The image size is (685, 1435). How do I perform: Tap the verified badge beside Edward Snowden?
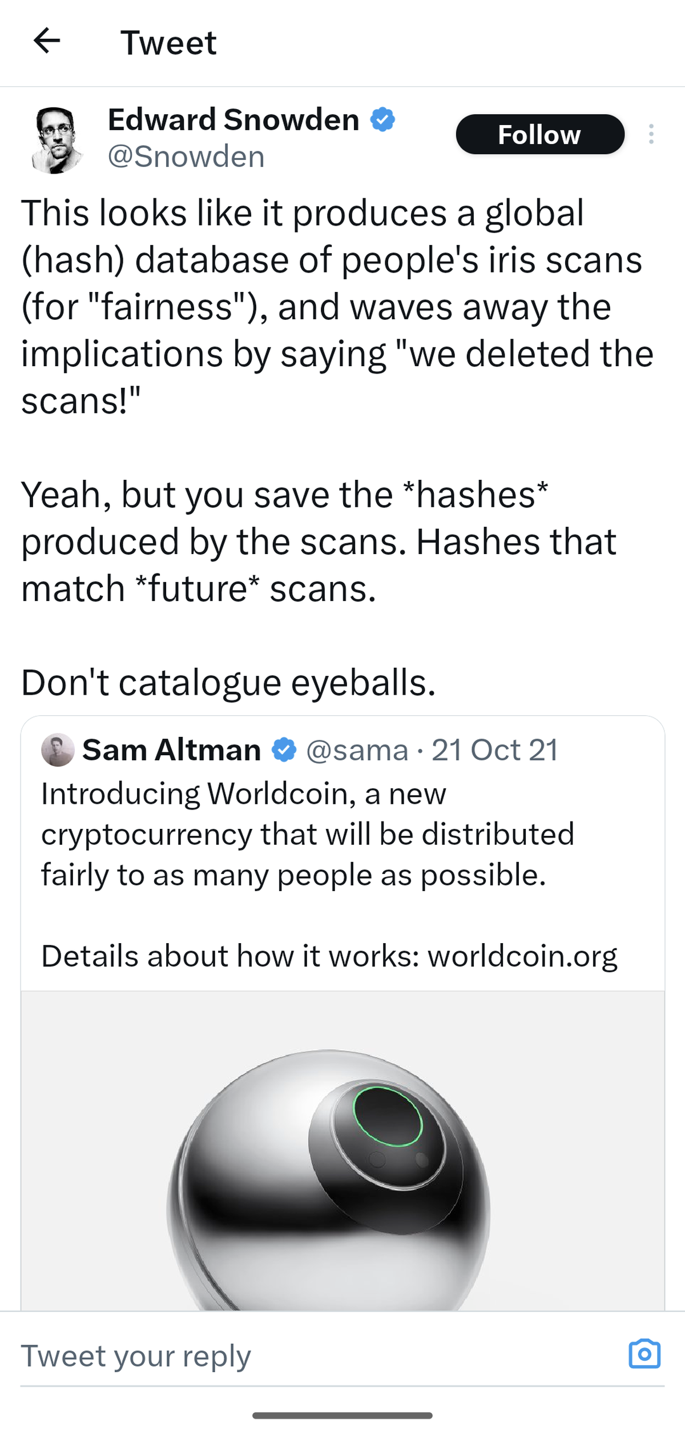(x=382, y=120)
